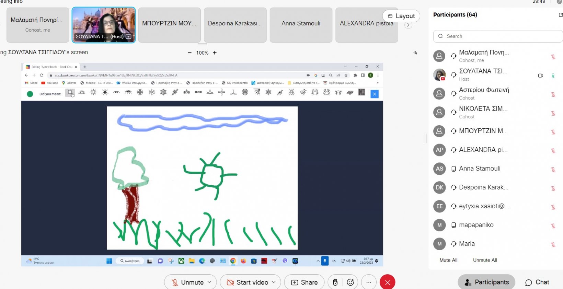Switch to the Chat panel

click(537, 282)
